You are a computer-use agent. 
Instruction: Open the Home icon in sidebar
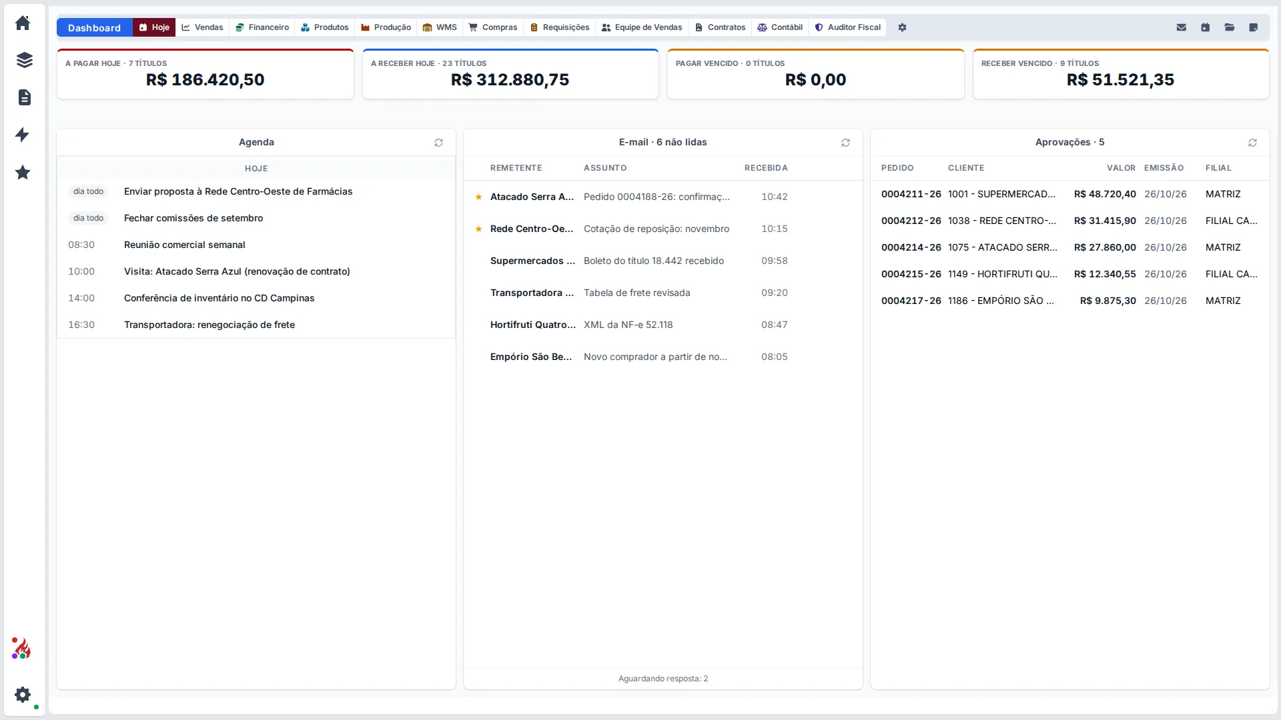tap(23, 23)
